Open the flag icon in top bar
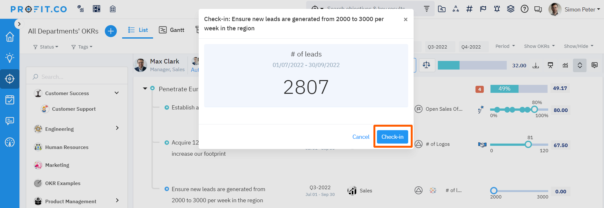Screen dimensions: 604x208 point(483,9)
